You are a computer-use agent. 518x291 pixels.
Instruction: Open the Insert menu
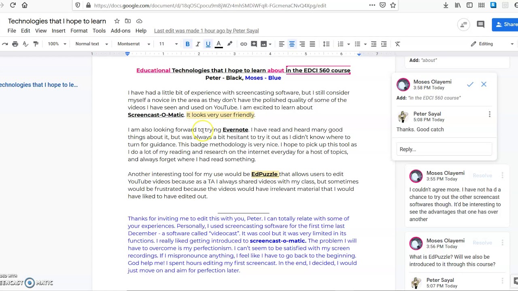coord(58,31)
